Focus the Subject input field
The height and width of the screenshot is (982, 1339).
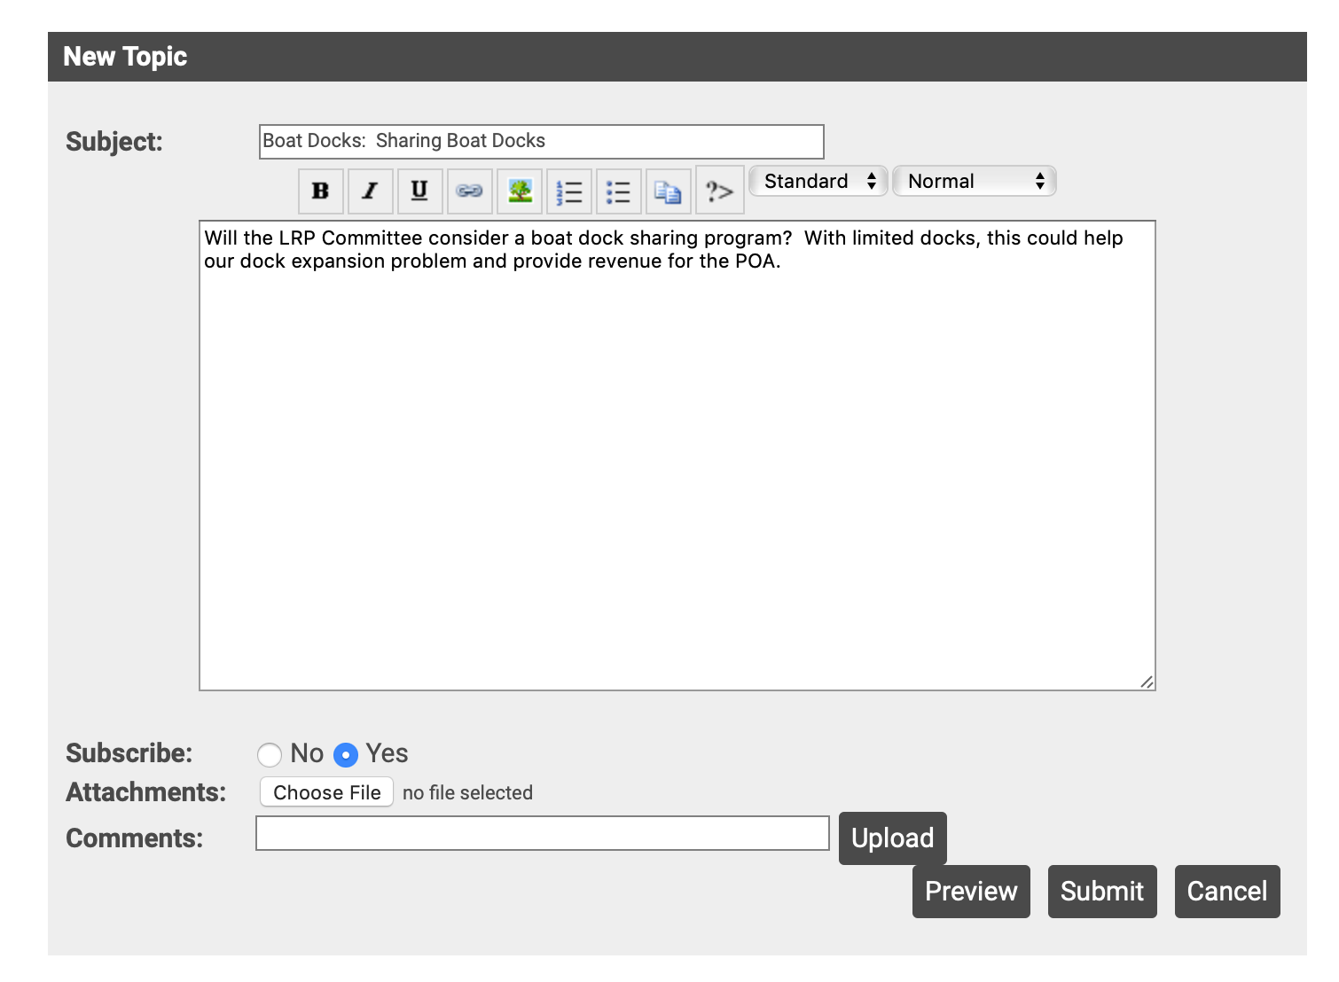(x=542, y=141)
